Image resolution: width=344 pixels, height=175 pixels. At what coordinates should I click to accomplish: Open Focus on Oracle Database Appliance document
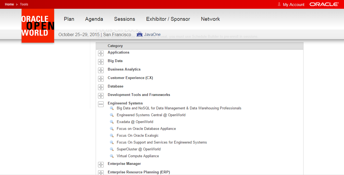(146, 129)
